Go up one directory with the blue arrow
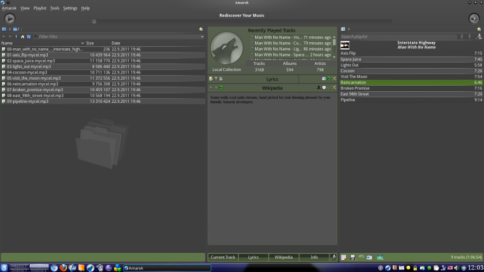The height and width of the screenshot is (272, 484). [x=16, y=37]
